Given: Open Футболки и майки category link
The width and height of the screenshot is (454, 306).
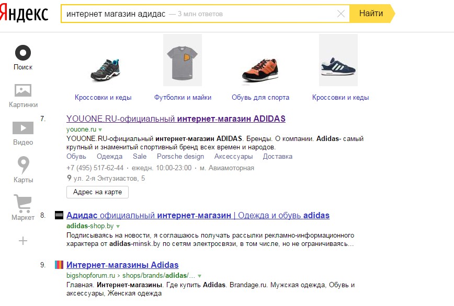Looking at the screenshot, I should tap(183, 97).
